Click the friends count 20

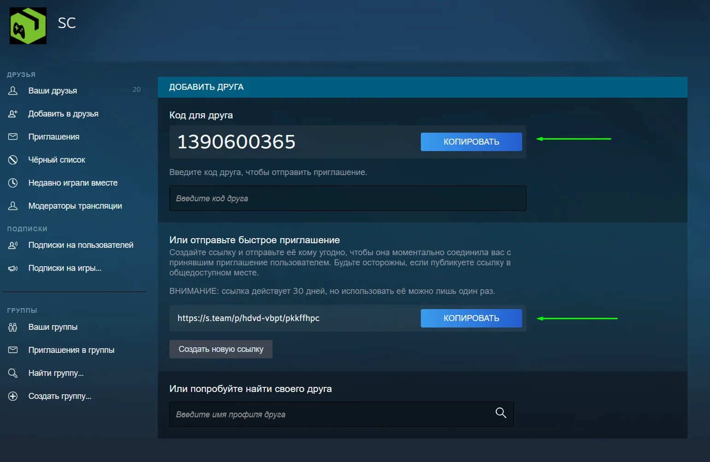pyautogui.click(x=137, y=89)
